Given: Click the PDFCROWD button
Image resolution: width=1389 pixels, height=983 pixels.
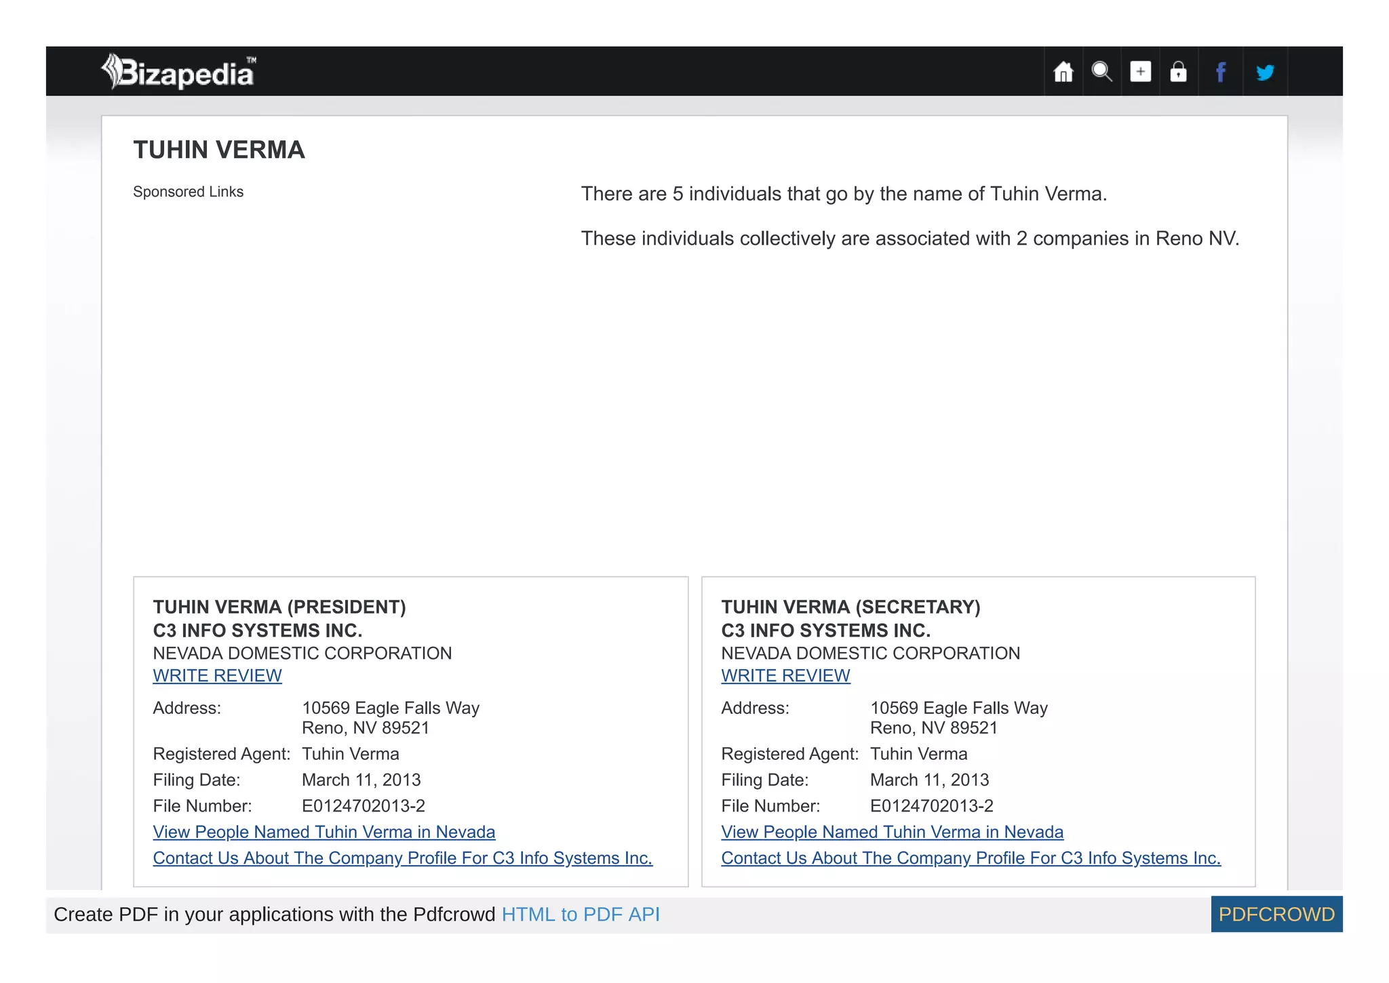Looking at the screenshot, I should [x=1276, y=915].
